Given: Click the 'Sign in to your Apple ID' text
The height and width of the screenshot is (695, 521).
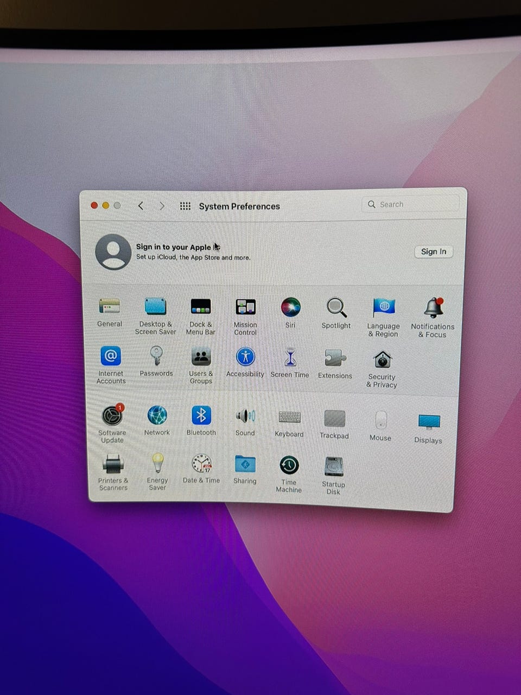Looking at the screenshot, I should [178, 247].
